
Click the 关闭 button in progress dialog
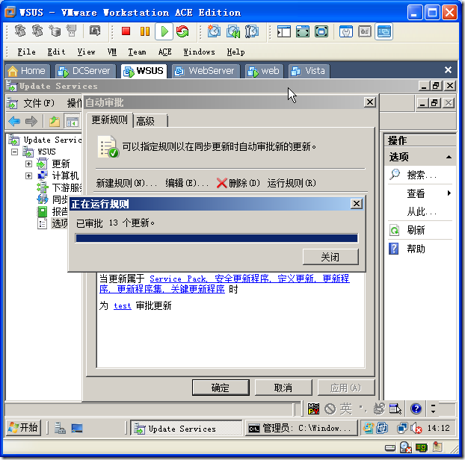330,257
